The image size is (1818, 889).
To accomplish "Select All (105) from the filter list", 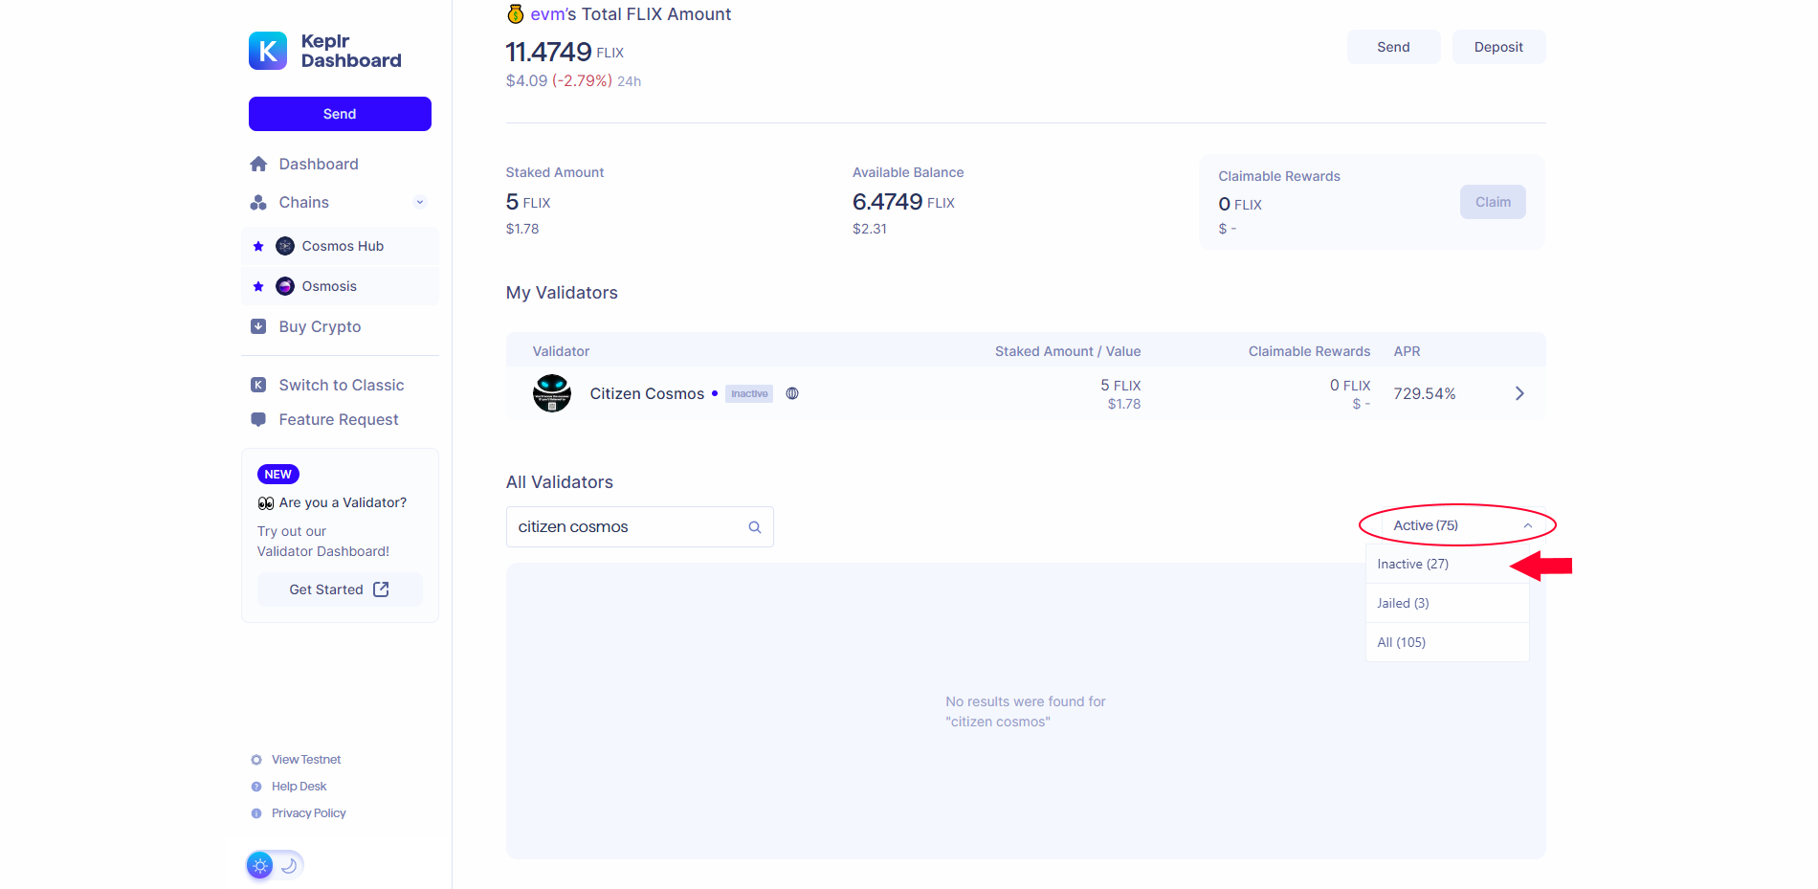I will [1447, 642].
